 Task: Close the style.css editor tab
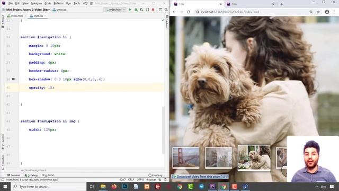[45, 16]
